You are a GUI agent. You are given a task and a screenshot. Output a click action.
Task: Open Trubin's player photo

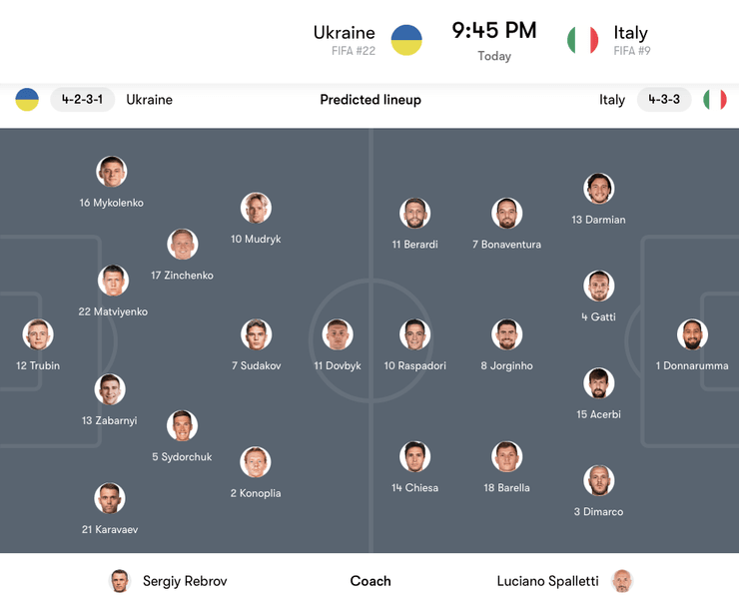pos(38,334)
